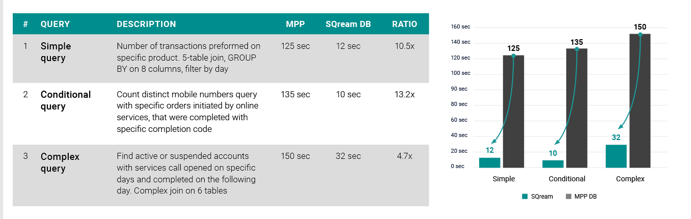Select the QUERY column header
Screen dimensions: 691x219
(x=55, y=24)
